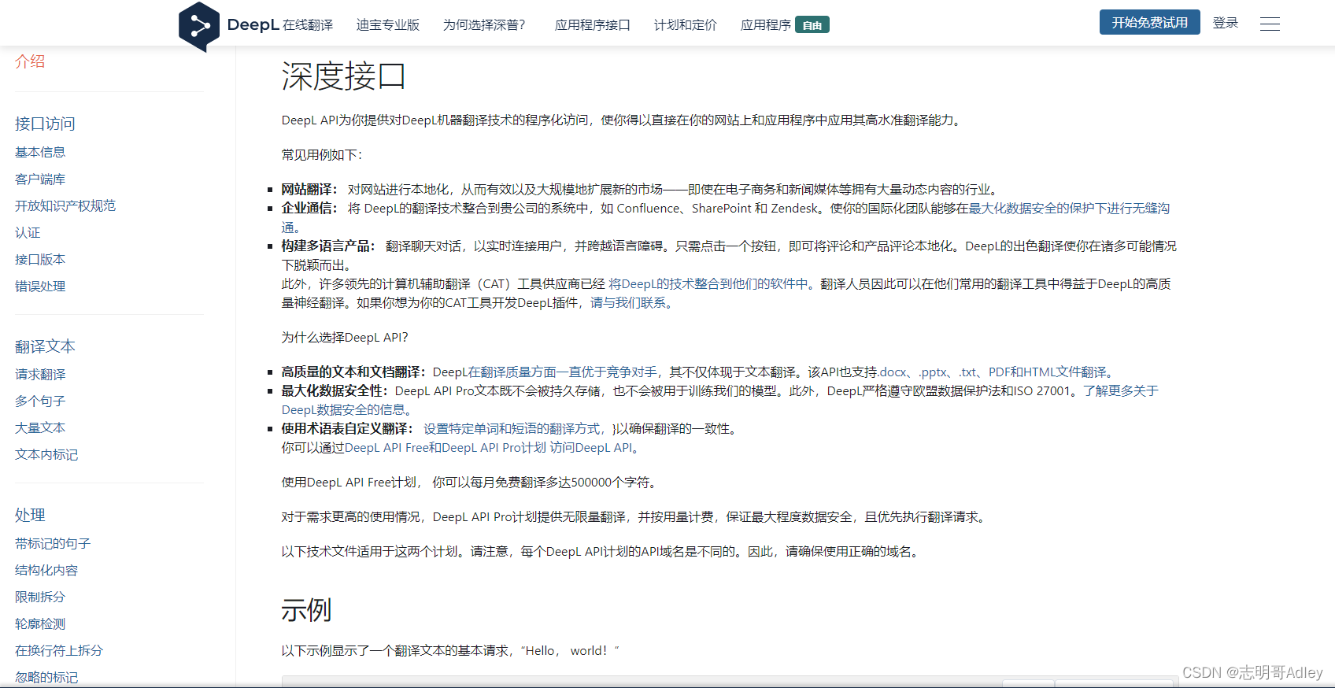Click the 常见用例如下: text

[x=321, y=155]
